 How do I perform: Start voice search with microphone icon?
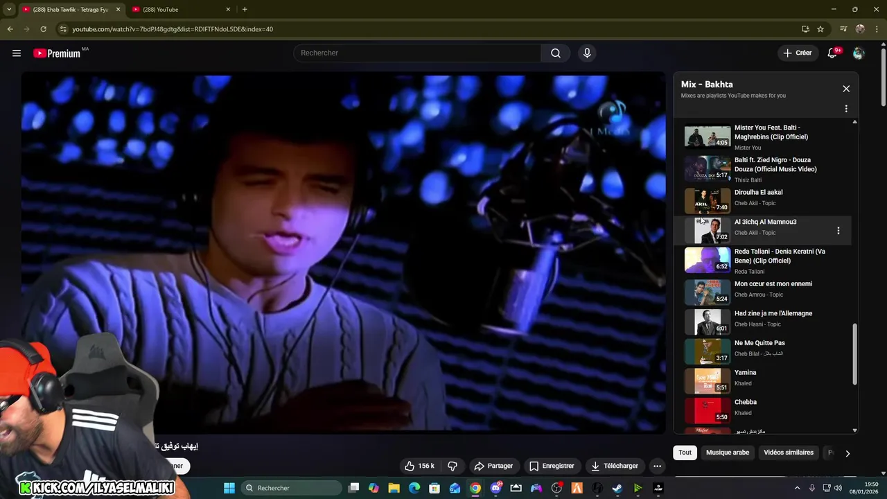[587, 53]
